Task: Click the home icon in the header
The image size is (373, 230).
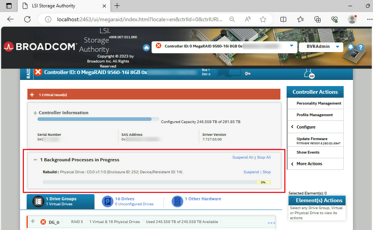Action: point(146,47)
